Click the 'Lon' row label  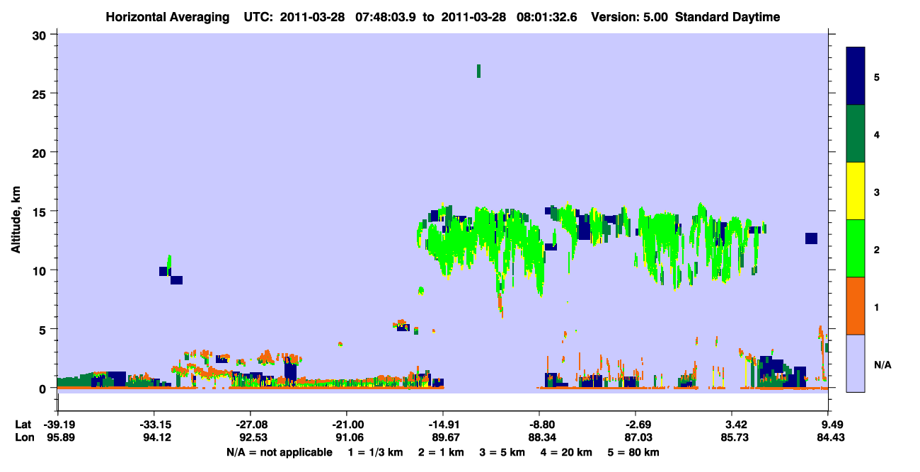coord(23,438)
